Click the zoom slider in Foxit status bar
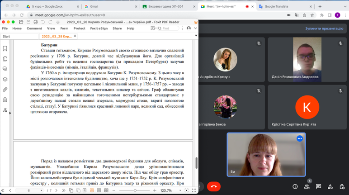Viewport: 349px width, 195px height. click(135, 190)
